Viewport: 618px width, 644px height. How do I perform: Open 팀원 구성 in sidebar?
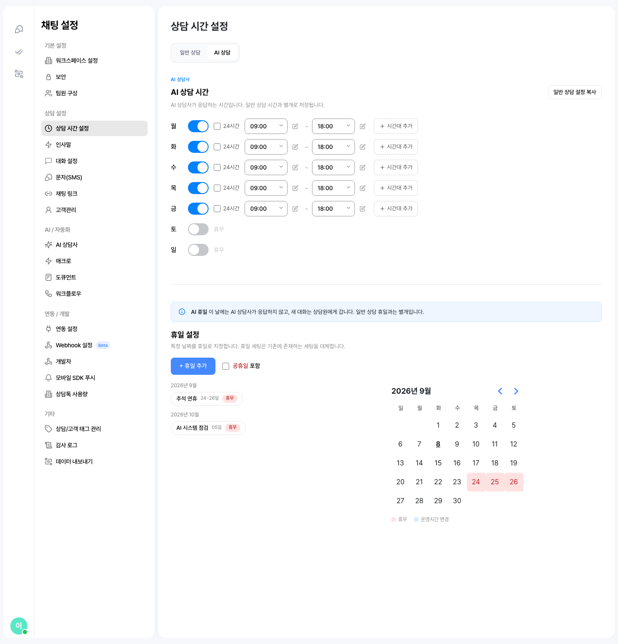point(94,93)
